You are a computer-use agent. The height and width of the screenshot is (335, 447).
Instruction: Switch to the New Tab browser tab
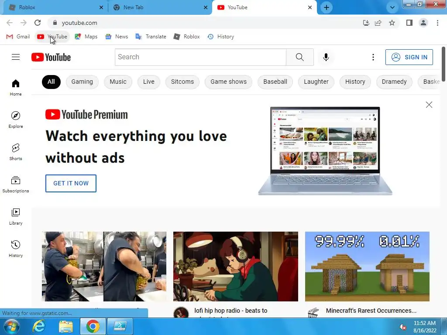coord(157,7)
